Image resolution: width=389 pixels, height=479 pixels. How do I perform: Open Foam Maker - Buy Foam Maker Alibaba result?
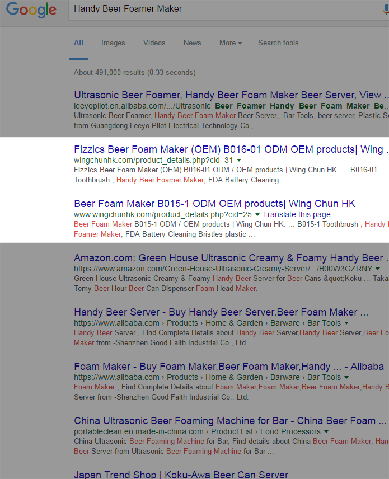229,367
